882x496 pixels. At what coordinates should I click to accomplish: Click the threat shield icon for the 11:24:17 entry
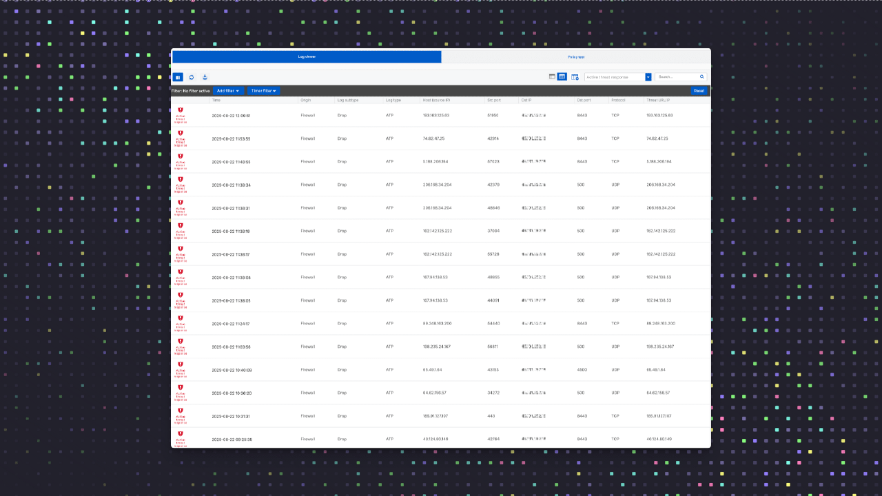point(181,318)
